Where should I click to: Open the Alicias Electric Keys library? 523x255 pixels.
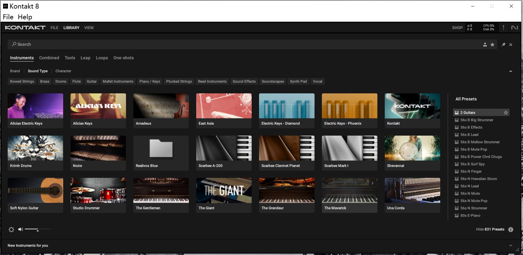pyautogui.click(x=36, y=111)
